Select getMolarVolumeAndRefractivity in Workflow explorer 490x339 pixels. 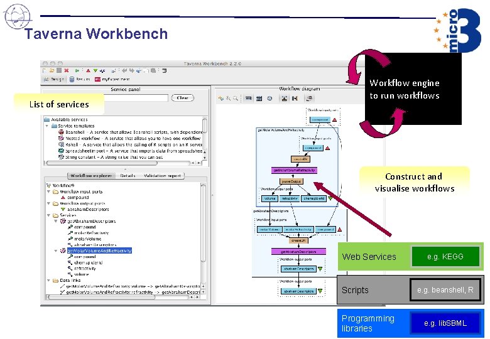tap(99, 250)
